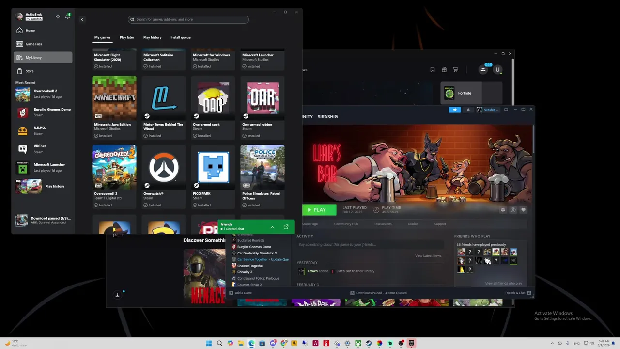Pop out the Friends chat window
Image resolution: width=620 pixels, height=349 pixels.
pos(286,227)
